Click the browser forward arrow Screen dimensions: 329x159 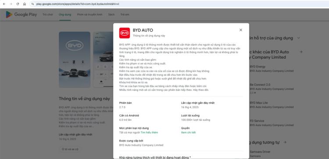(11, 4)
